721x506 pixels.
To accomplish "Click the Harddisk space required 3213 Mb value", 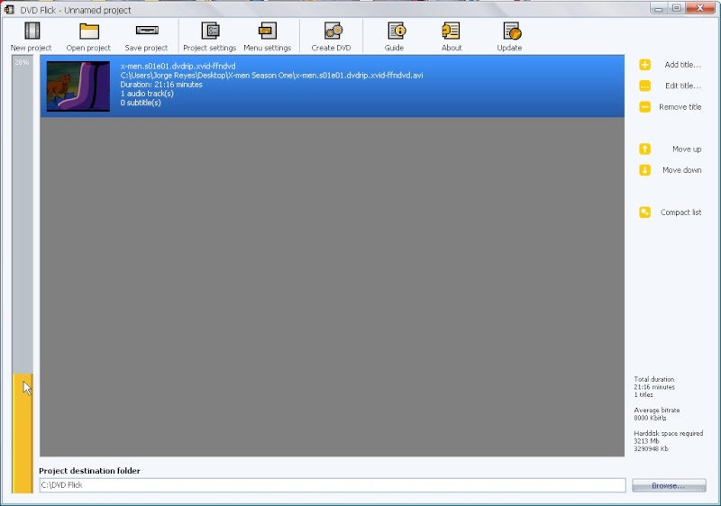I will pos(646,441).
